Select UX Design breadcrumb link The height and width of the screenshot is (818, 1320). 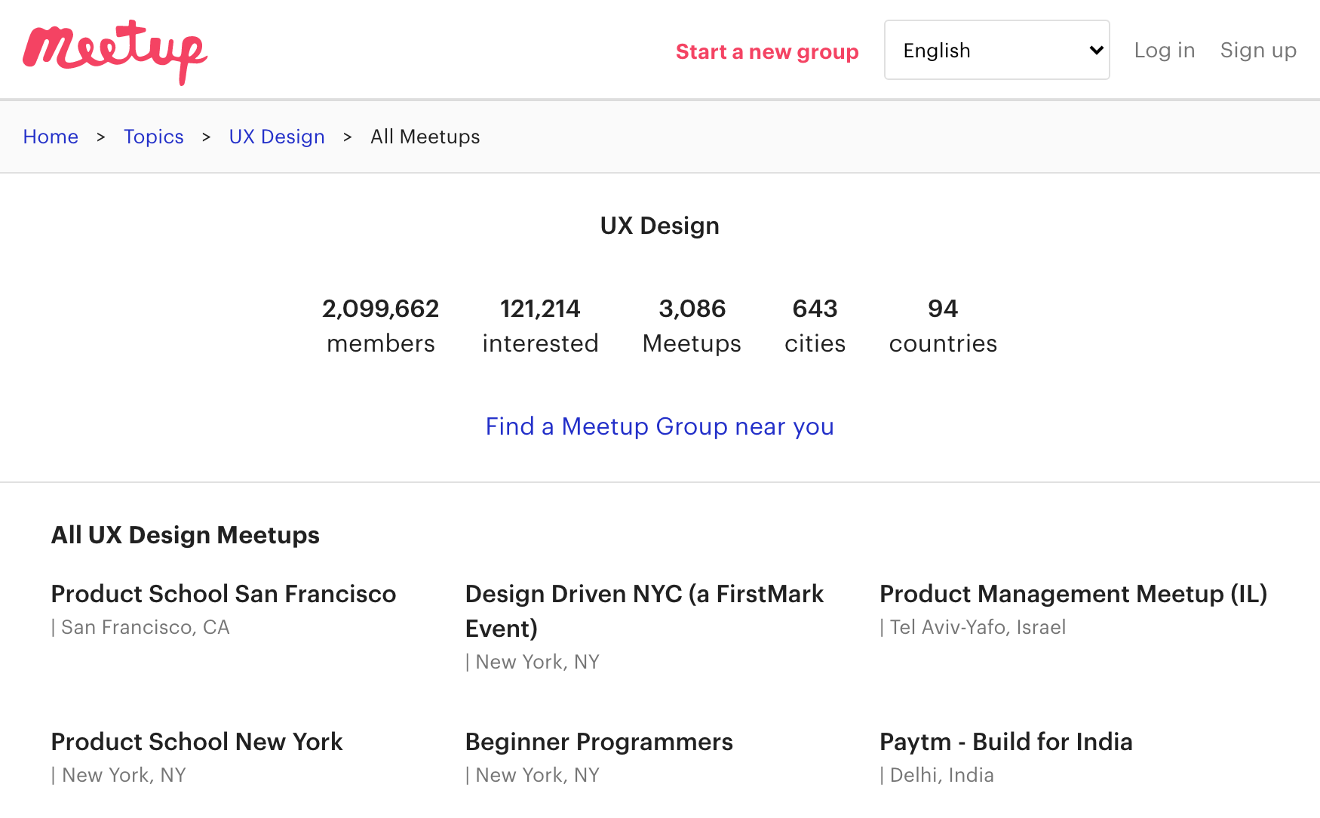click(277, 137)
